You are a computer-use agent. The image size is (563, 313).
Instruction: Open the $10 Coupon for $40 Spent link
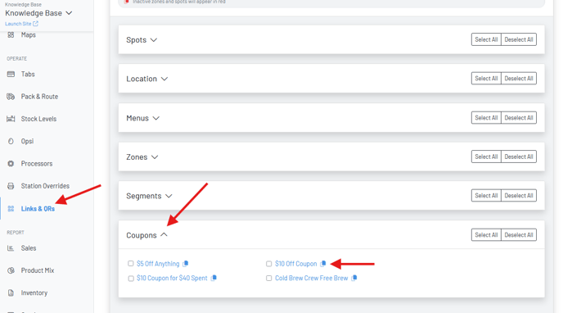(x=172, y=278)
